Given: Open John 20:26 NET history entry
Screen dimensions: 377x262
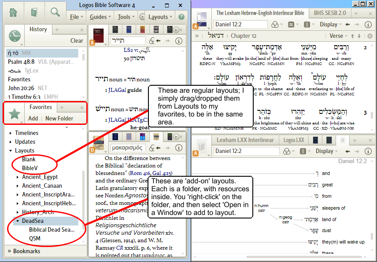Looking at the screenshot, I should click(28, 88).
